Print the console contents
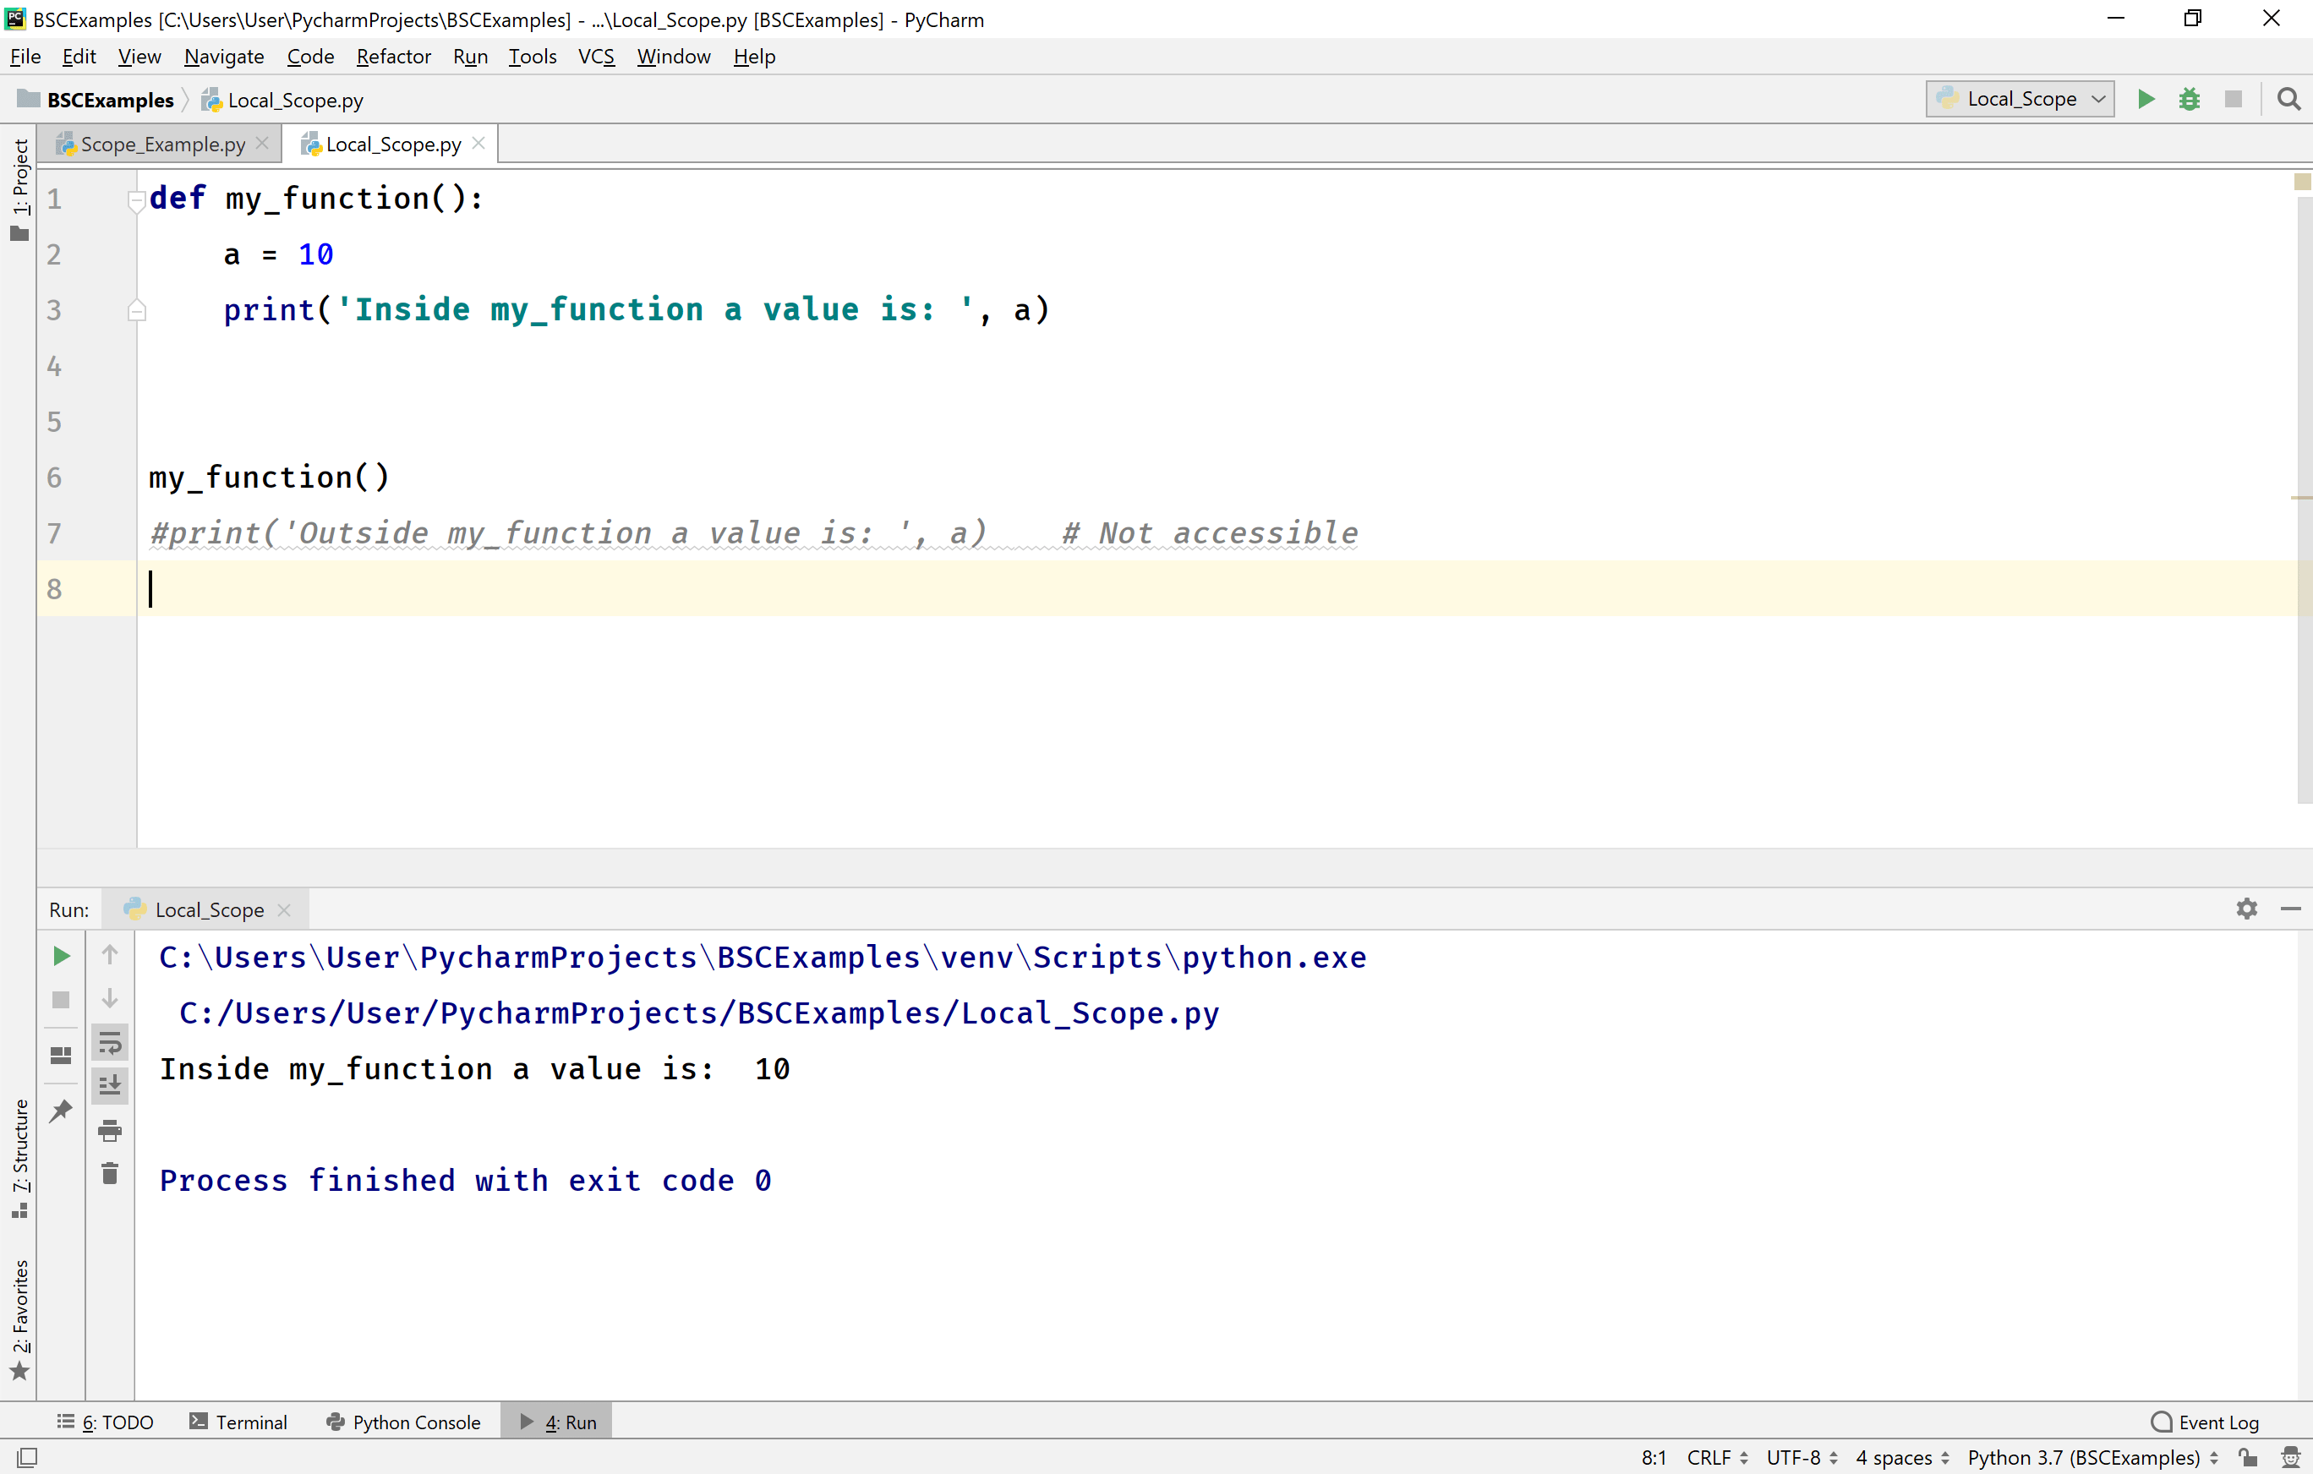 (x=111, y=1130)
